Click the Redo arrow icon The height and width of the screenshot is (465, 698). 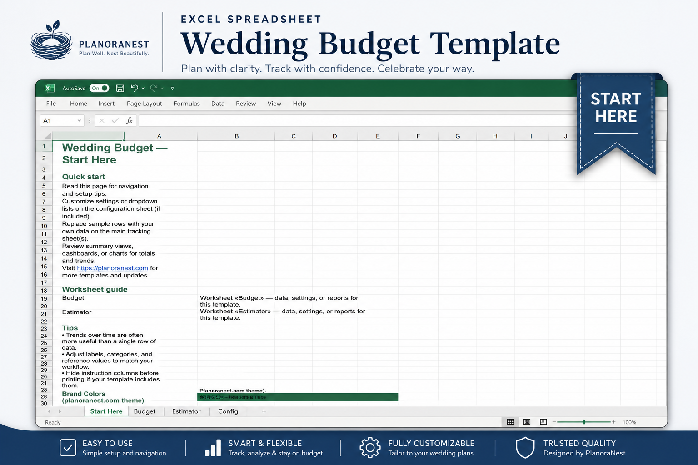pos(154,88)
